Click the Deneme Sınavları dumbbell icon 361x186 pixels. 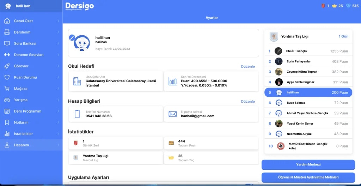pyautogui.click(x=7, y=55)
